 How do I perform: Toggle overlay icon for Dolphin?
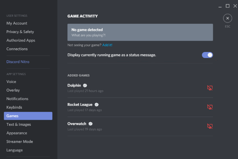pos(210,88)
